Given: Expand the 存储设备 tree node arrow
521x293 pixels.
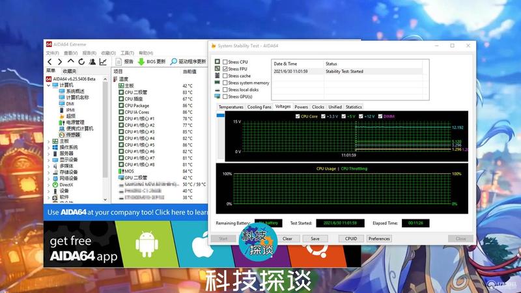Looking at the screenshot, I should (49, 173).
